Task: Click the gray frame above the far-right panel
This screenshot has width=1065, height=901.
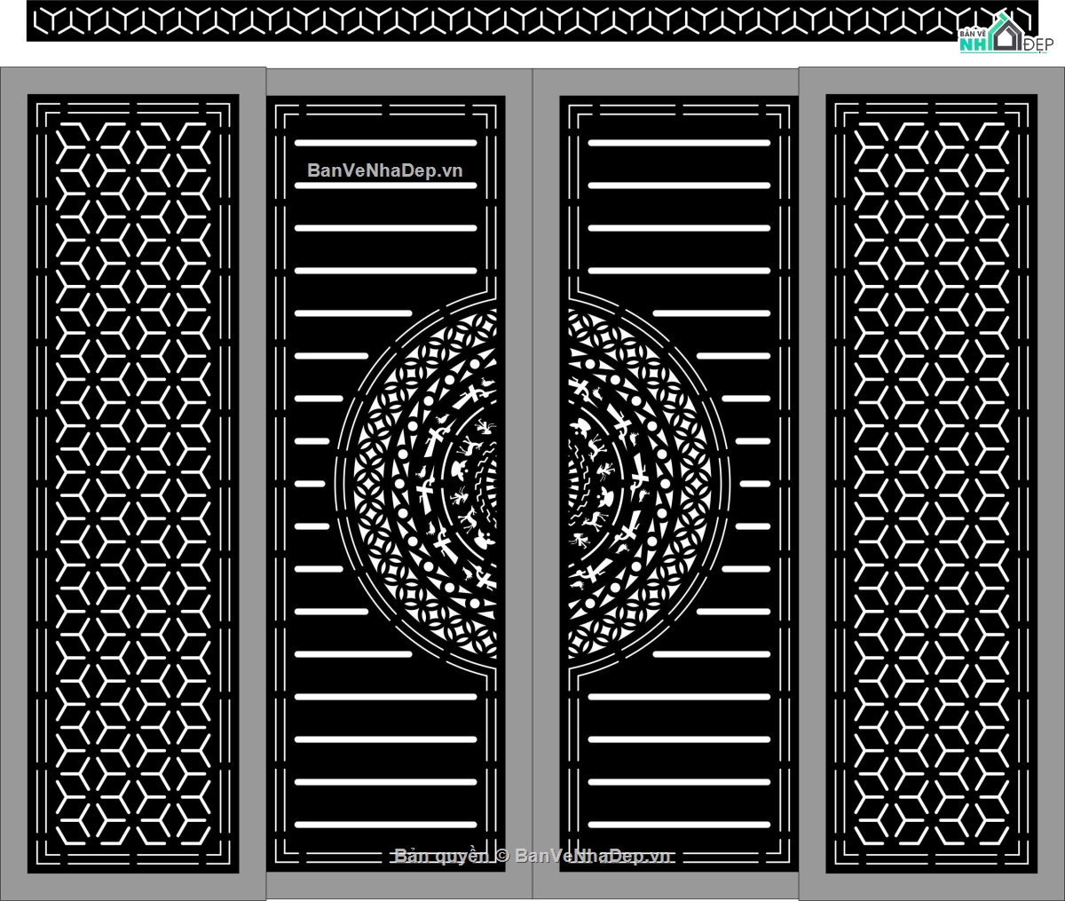Action: (931, 80)
